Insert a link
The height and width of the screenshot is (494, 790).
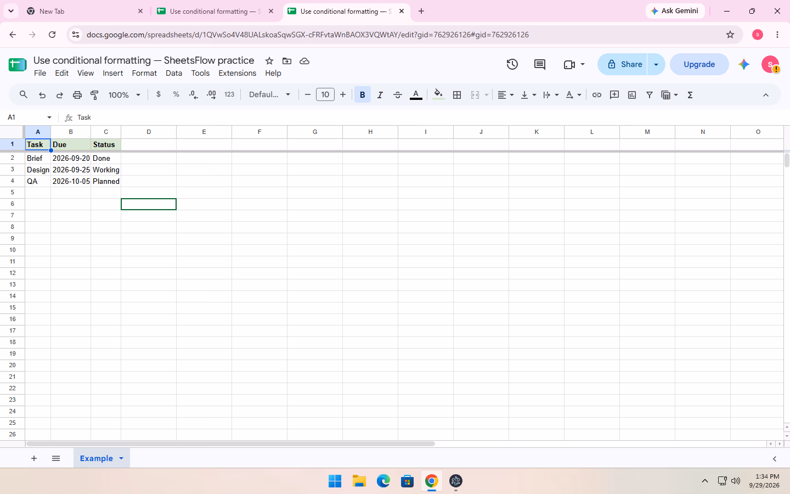597,95
